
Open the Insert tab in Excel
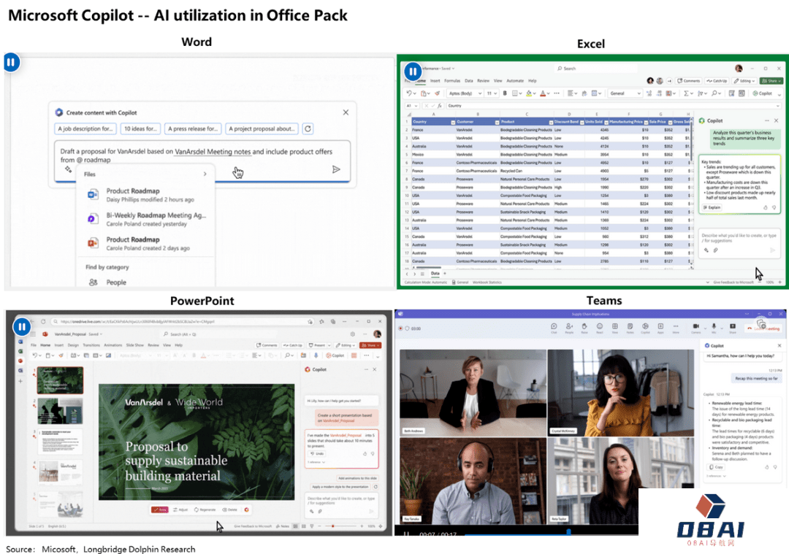pos(435,81)
